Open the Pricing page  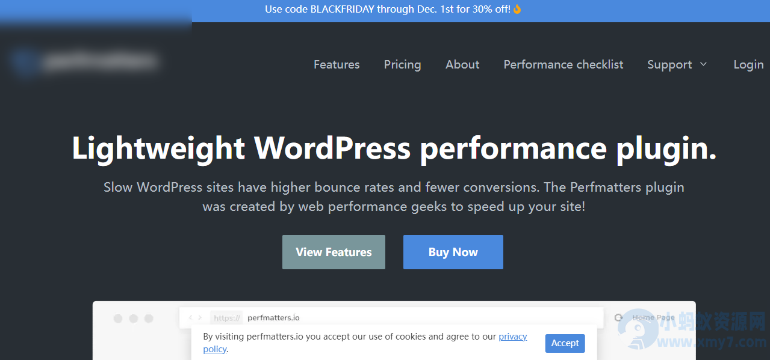pos(402,64)
